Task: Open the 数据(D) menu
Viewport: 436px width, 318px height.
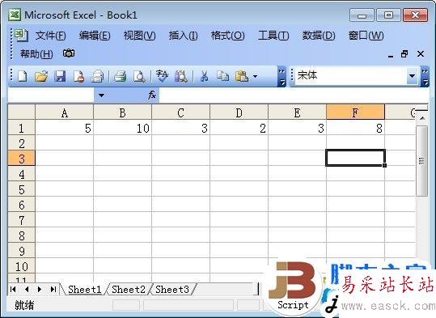Action: pos(319,36)
